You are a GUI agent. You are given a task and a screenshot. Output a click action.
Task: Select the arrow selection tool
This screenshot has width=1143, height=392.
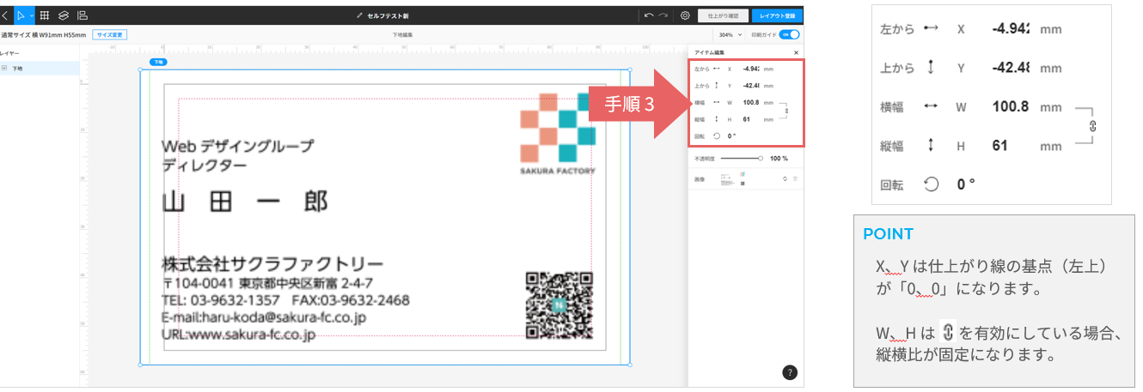[21, 15]
